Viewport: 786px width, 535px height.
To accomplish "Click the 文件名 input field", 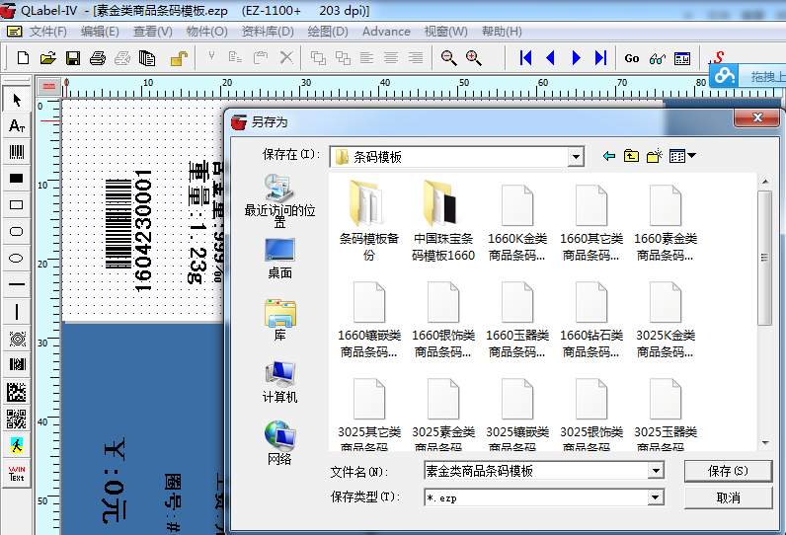I will coord(536,471).
